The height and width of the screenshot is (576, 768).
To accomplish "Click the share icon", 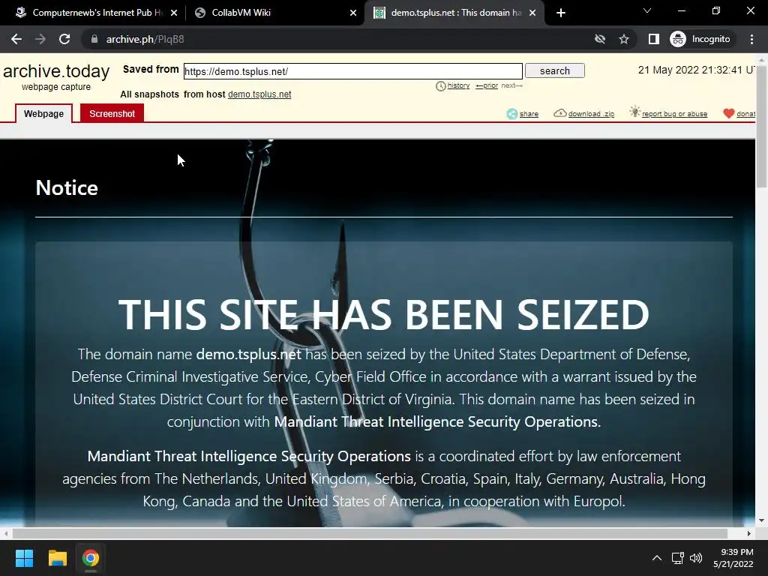I will (511, 114).
